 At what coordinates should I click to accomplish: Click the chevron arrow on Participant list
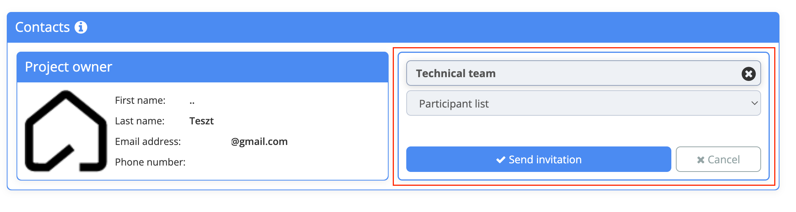754,103
